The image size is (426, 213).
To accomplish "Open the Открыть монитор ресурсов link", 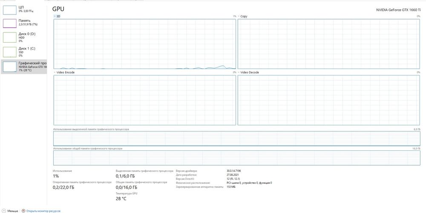I will tap(43, 210).
